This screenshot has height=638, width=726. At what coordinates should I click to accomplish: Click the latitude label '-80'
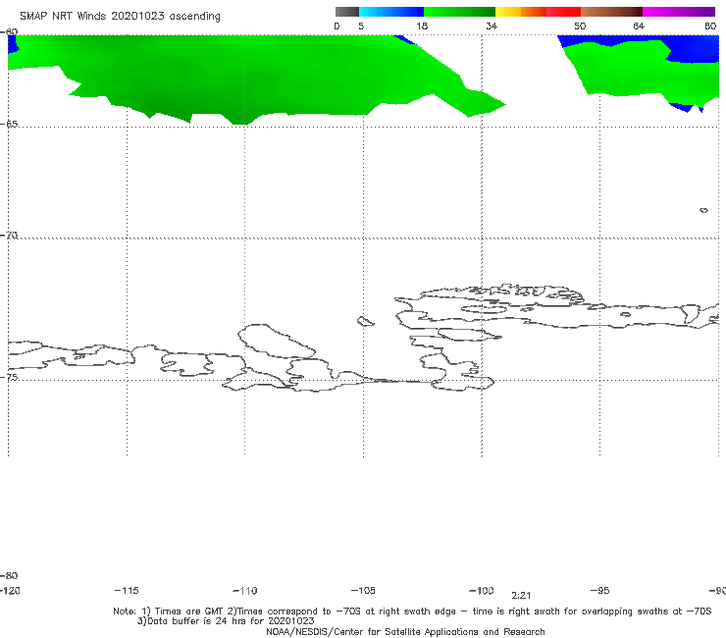[x=9, y=575]
